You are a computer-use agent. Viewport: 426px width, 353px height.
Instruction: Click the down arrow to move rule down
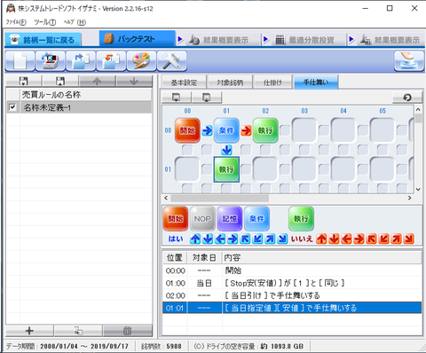coord(134,82)
